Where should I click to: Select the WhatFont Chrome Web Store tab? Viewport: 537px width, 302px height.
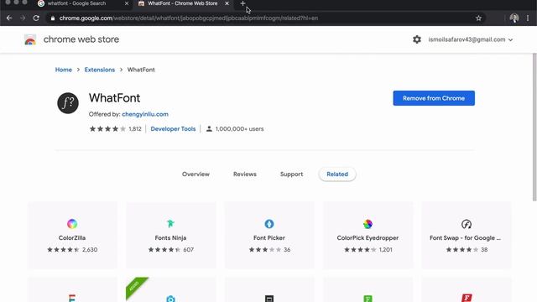(183, 3)
